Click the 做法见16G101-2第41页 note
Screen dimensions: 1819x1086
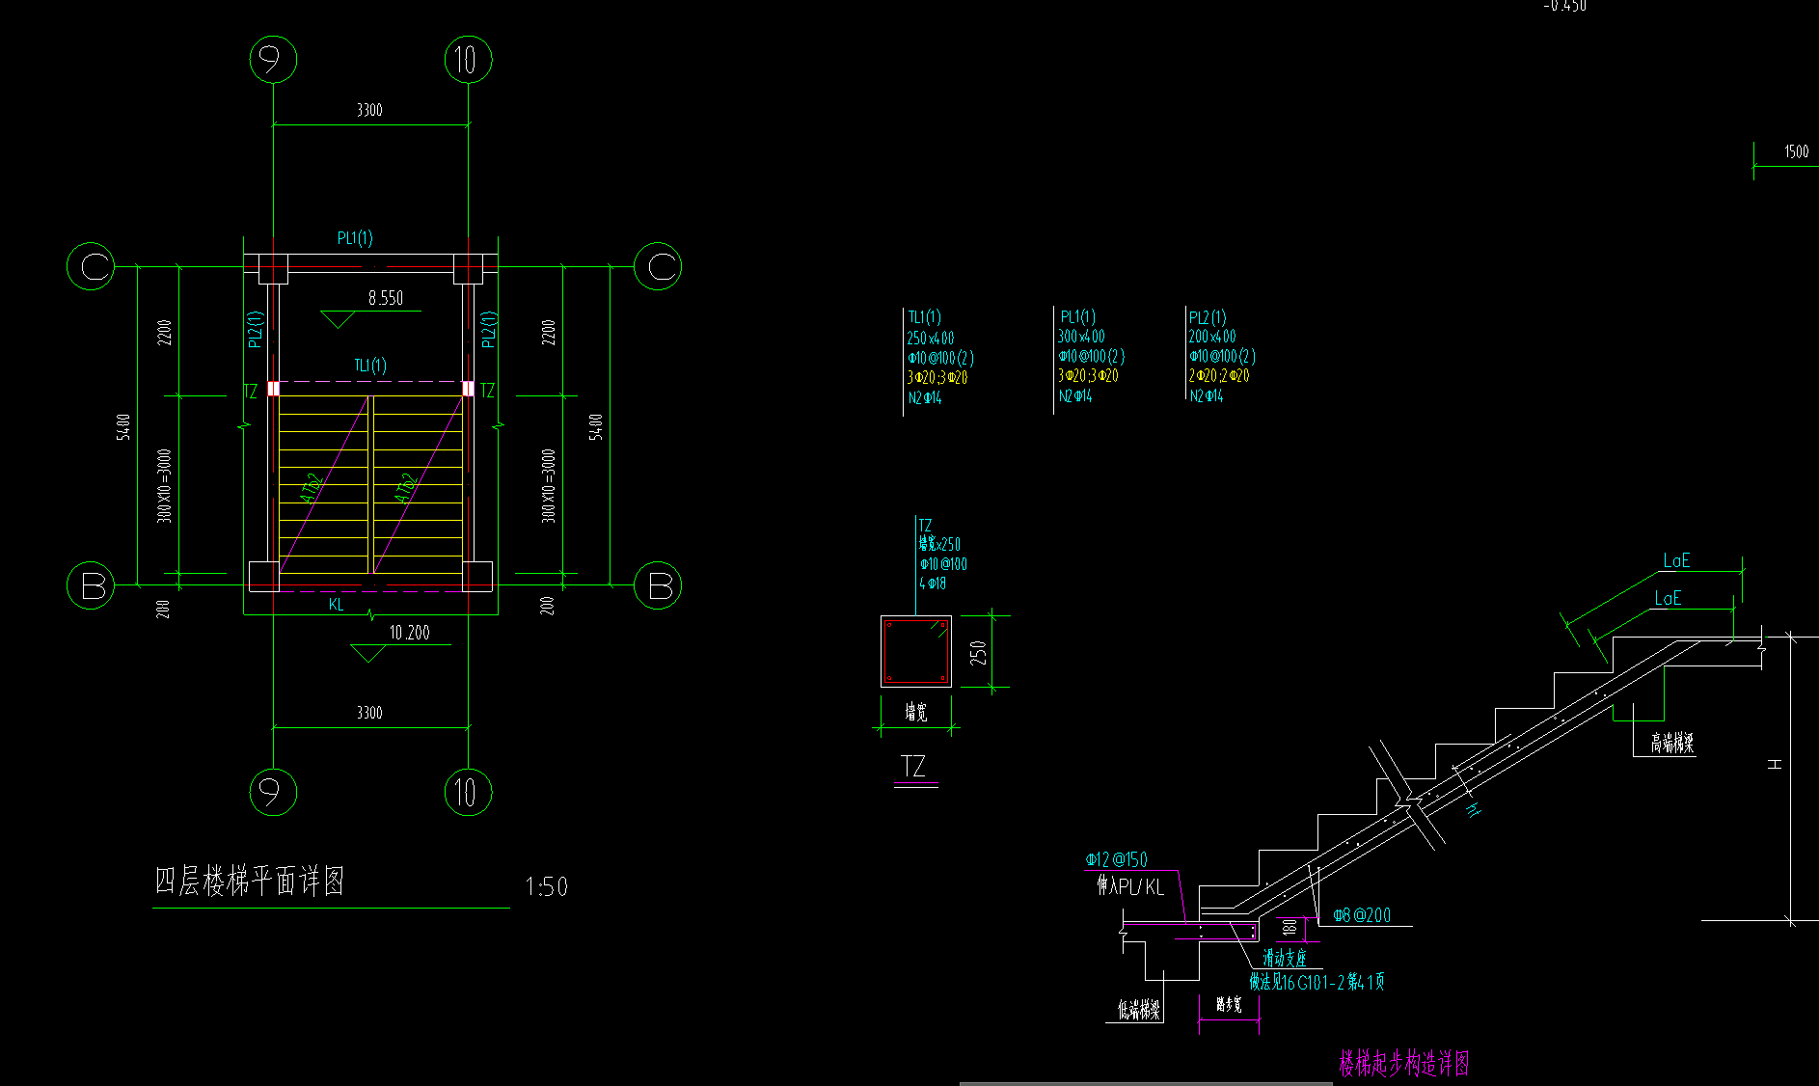click(1317, 982)
